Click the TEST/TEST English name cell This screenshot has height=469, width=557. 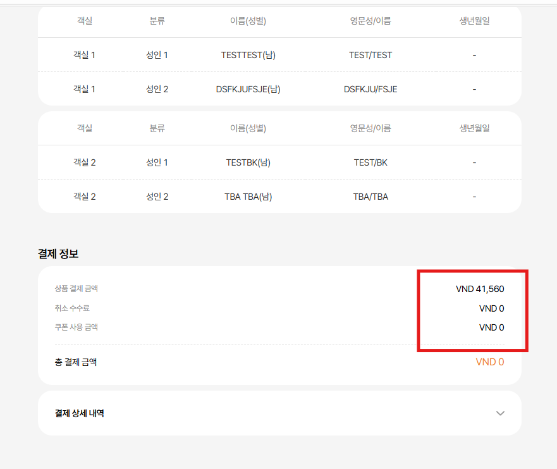click(370, 55)
